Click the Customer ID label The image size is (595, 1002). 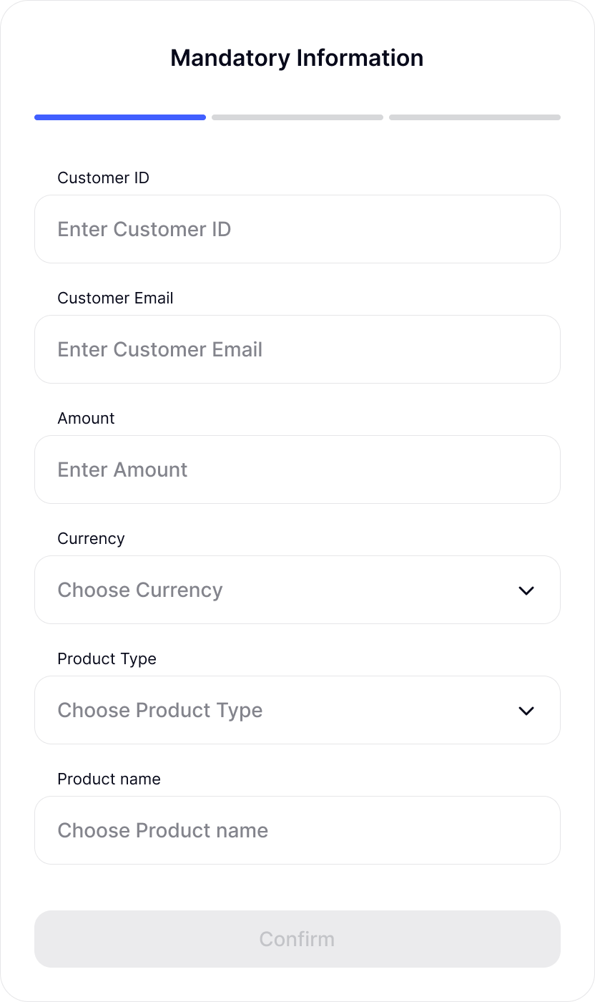click(103, 177)
